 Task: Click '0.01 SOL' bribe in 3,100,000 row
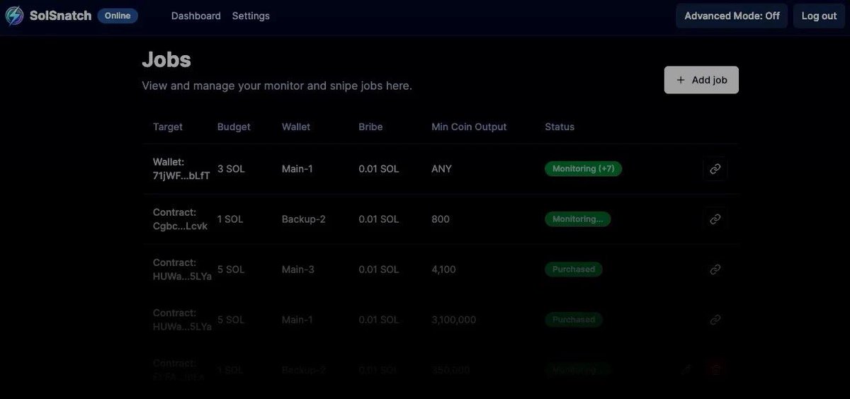point(379,320)
